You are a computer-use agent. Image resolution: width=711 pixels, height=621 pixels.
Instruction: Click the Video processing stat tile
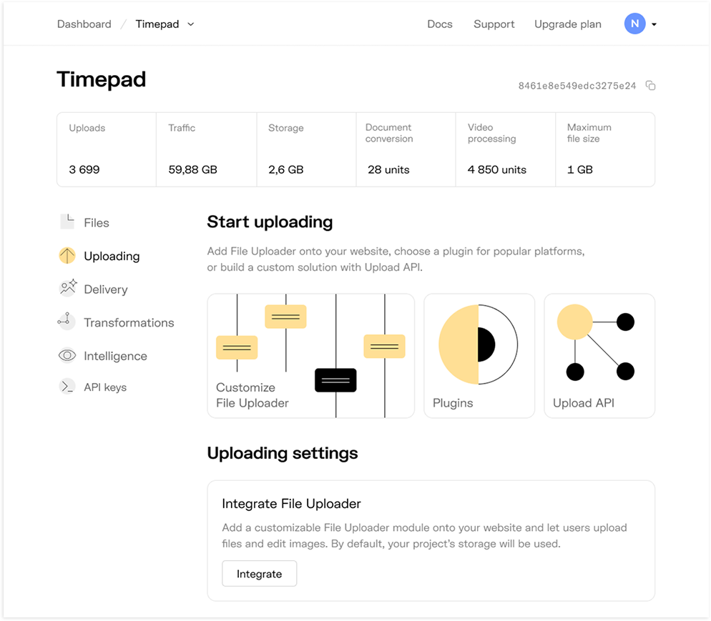505,149
